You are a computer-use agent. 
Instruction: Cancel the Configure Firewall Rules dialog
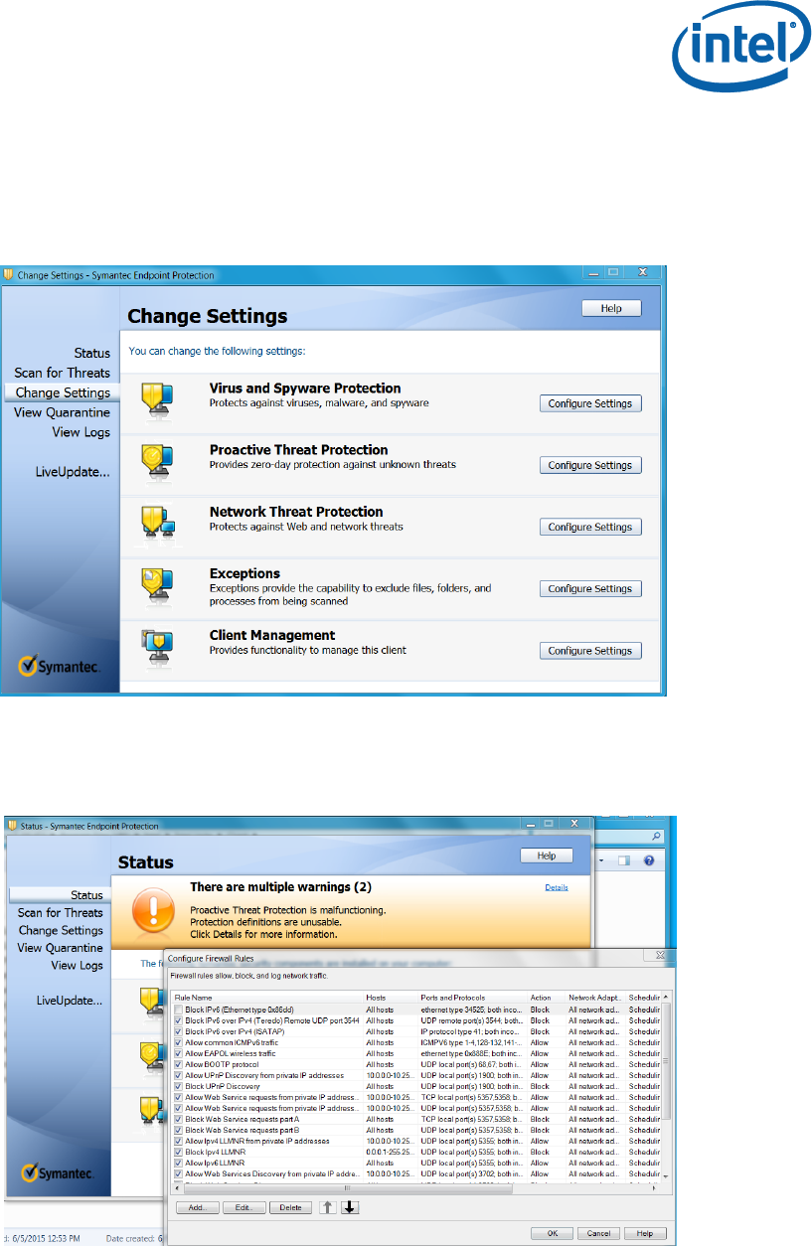pos(598,1233)
